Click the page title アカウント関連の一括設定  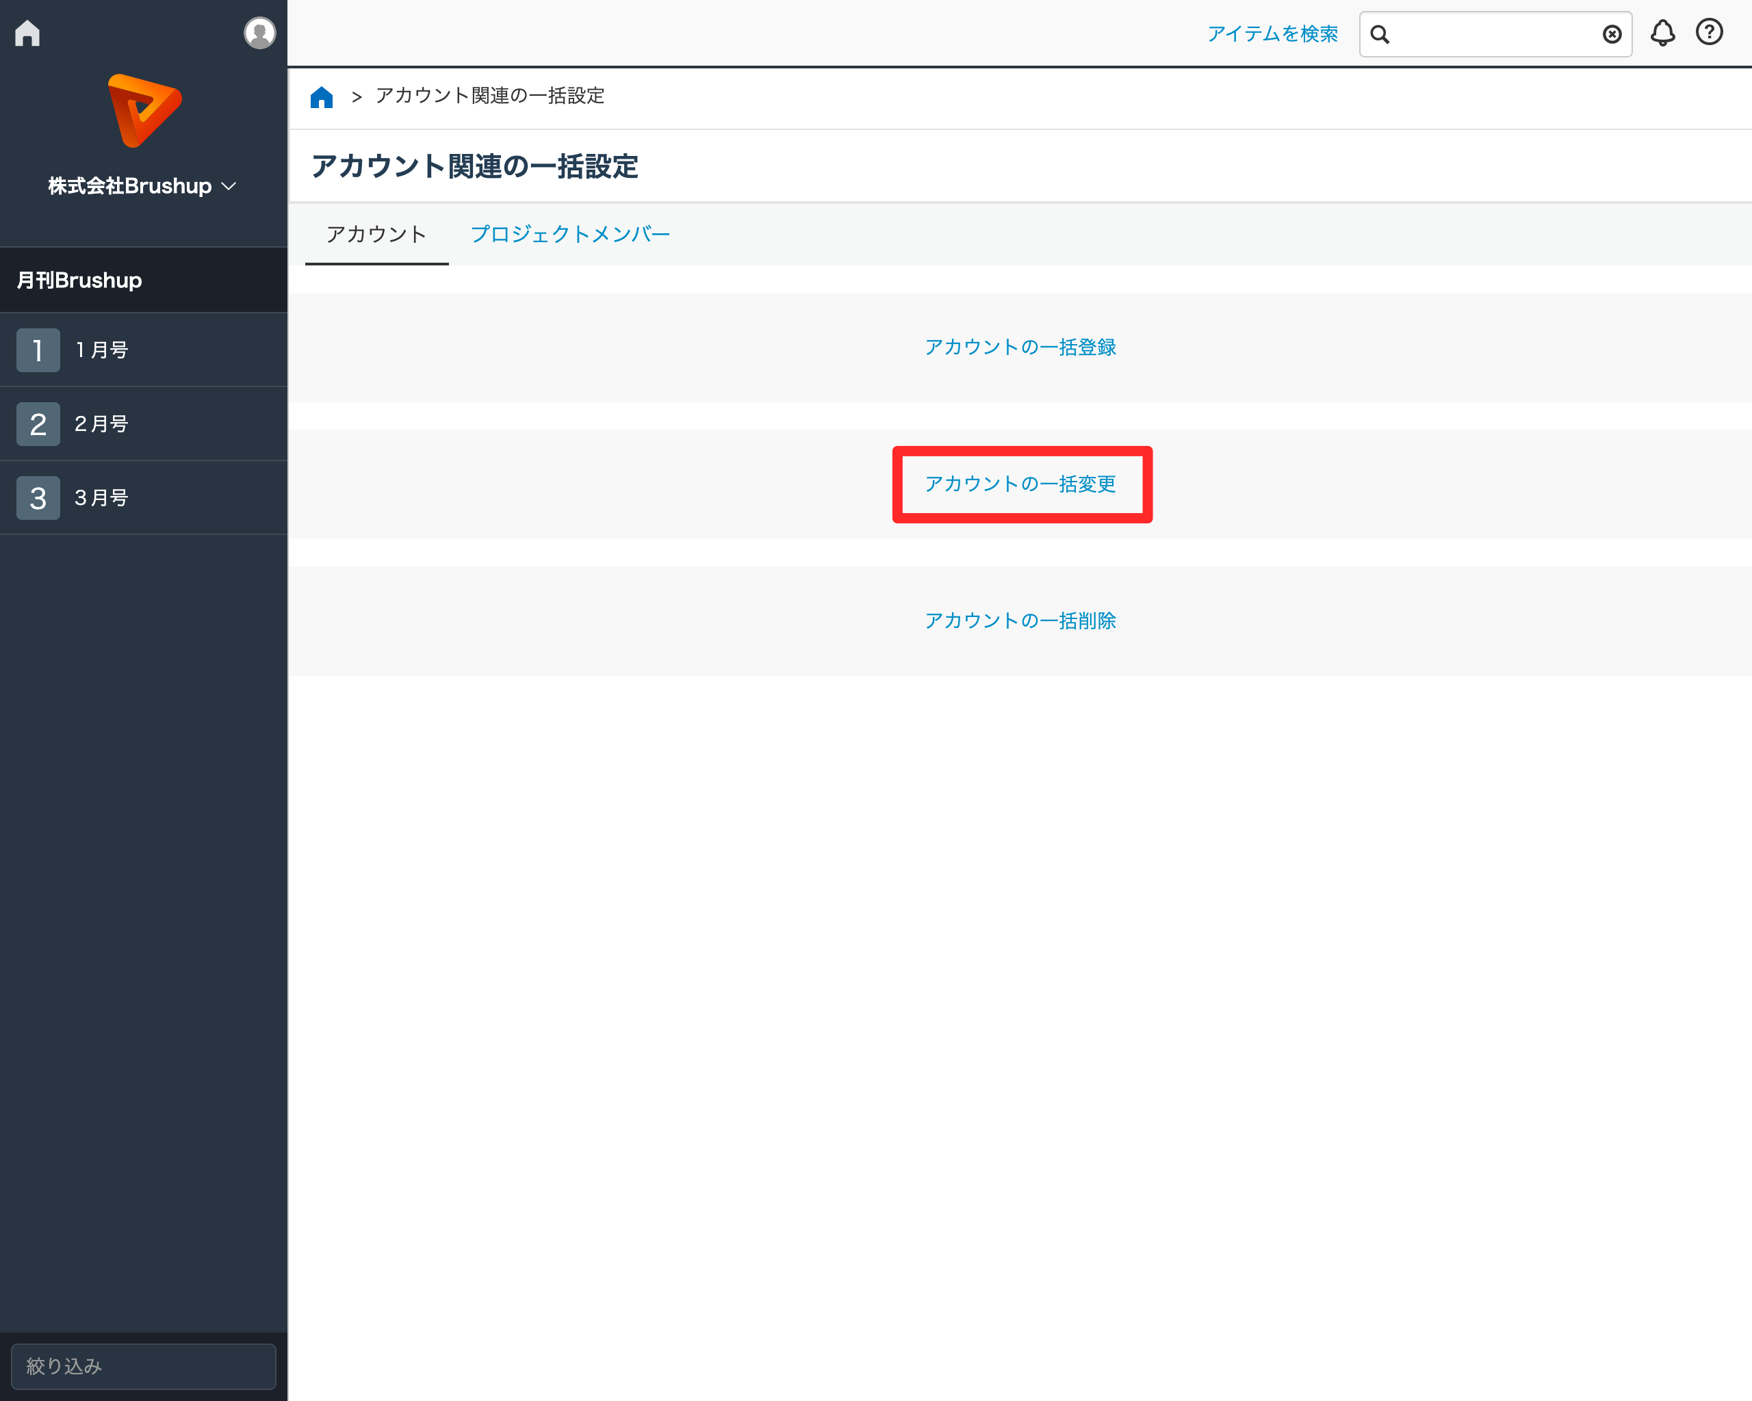[x=474, y=166]
